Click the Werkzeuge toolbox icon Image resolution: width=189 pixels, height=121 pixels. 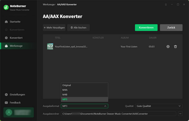[x=6, y=46]
